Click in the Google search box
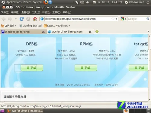Image resolution: width=151 pixels, height=113 pixels. click(x=137, y=19)
